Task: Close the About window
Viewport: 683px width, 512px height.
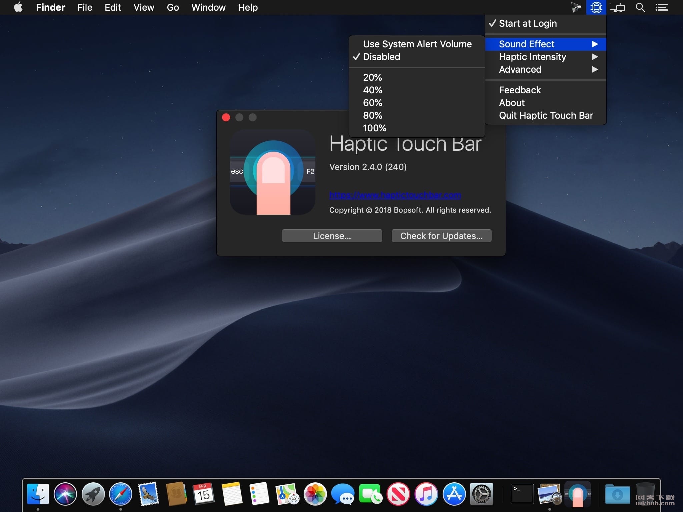Action: [226, 117]
